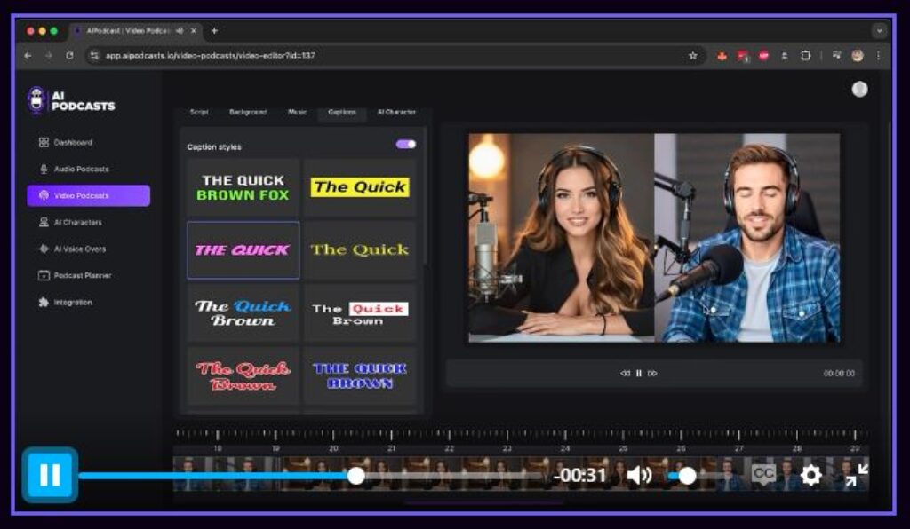Toggle the Caption styles switch
This screenshot has height=529, width=910.
[x=405, y=145]
